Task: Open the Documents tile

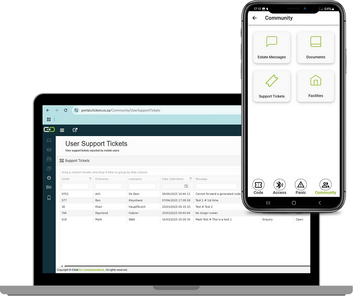Action: click(316, 47)
